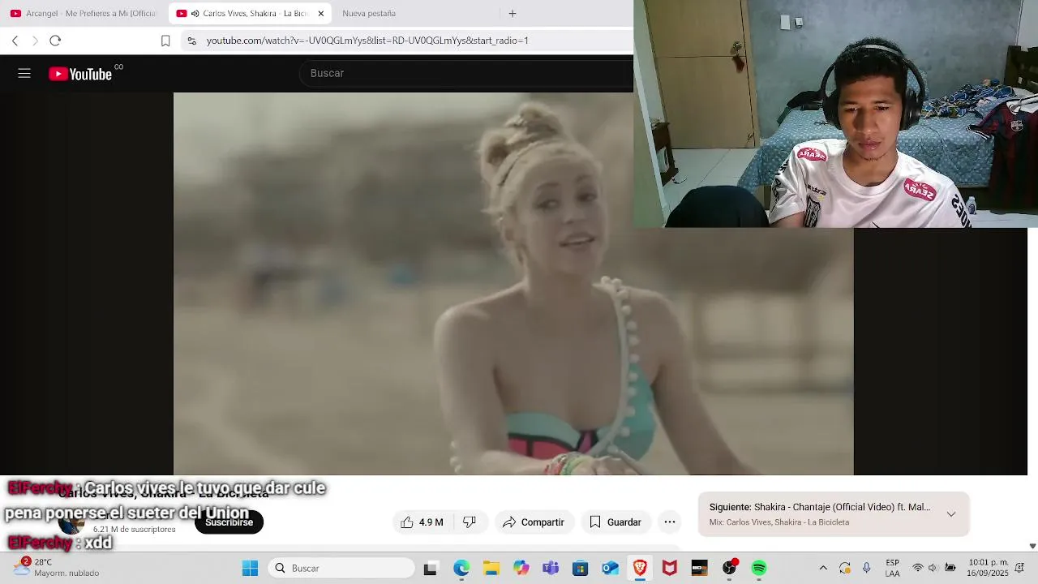Click the La Bicicleta video player

pos(513,283)
